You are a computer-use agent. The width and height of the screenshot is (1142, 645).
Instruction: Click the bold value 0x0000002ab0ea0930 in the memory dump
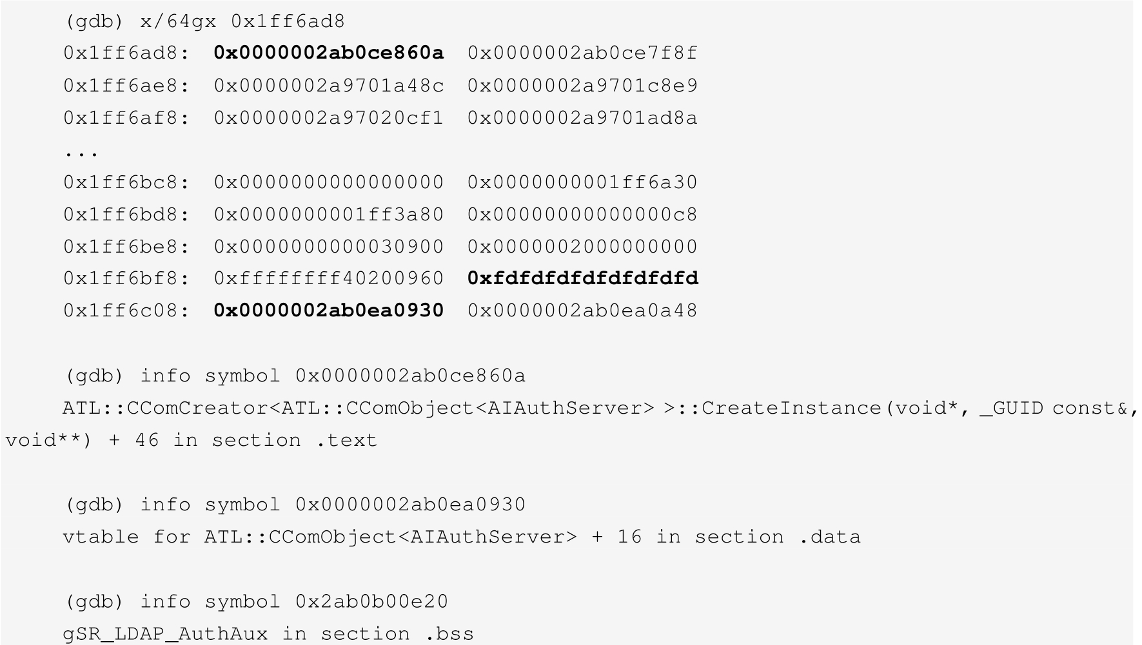328,311
